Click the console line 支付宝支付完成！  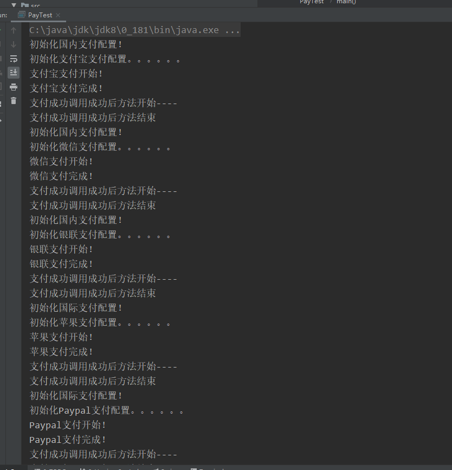66,88
